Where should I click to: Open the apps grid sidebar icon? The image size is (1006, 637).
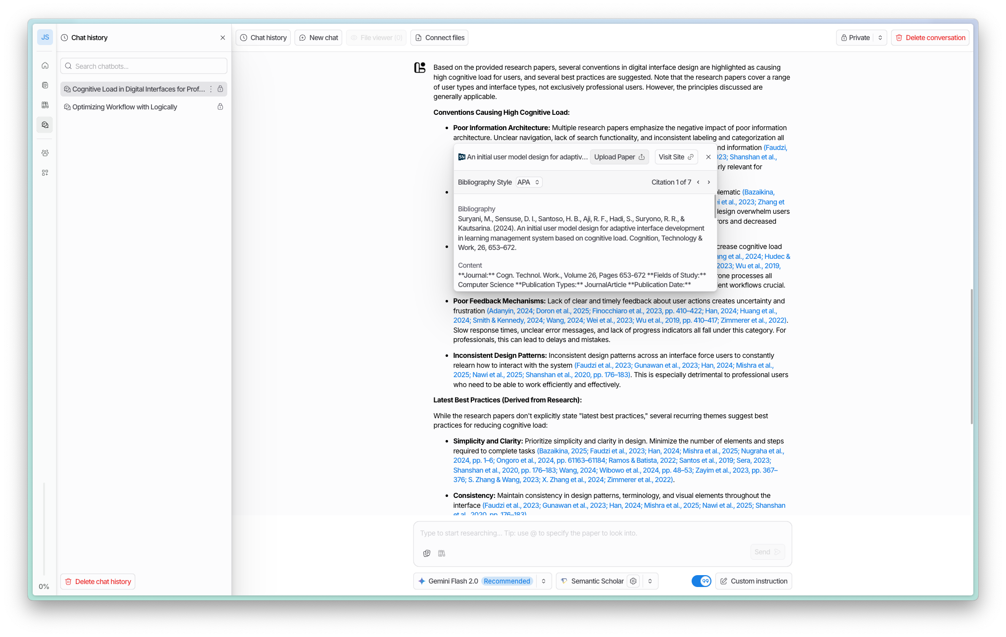click(x=45, y=173)
